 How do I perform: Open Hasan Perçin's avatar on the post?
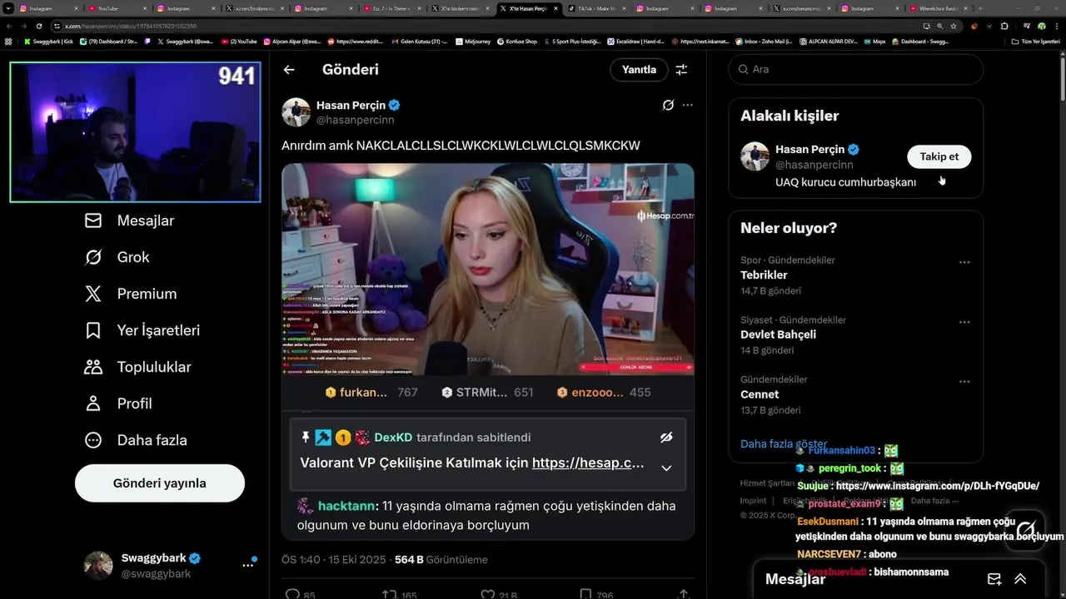click(x=296, y=112)
